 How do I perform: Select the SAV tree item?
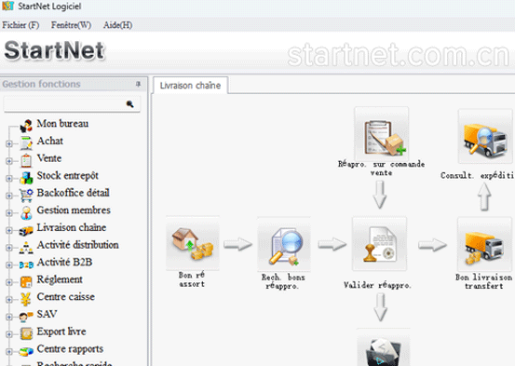click(47, 314)
